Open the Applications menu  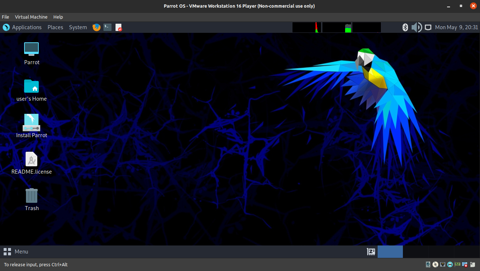click(27, 27)
